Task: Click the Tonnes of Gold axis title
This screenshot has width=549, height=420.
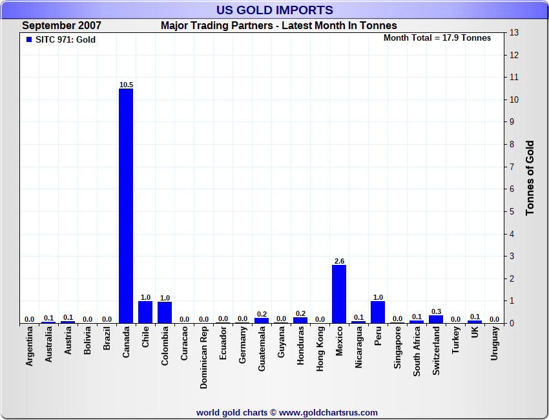Action: tap(530, 178)
